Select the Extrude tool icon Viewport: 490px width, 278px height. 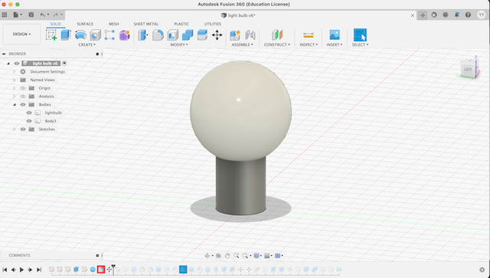coord(66,34)
